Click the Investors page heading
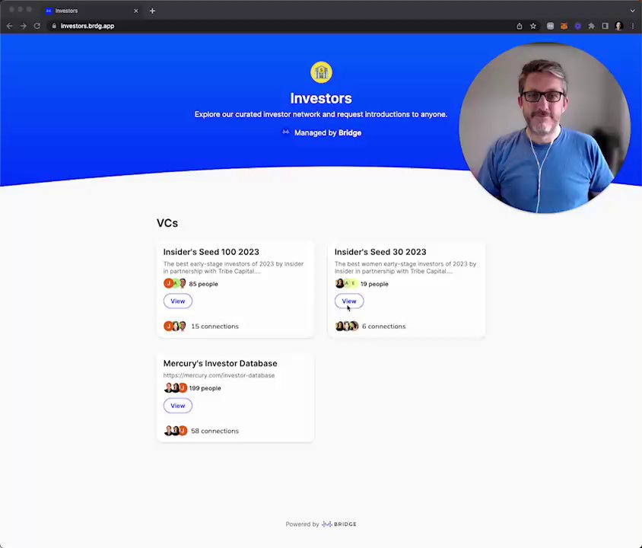Image resolution: width=642 pixels, height=548 pixels. point(321,98)
